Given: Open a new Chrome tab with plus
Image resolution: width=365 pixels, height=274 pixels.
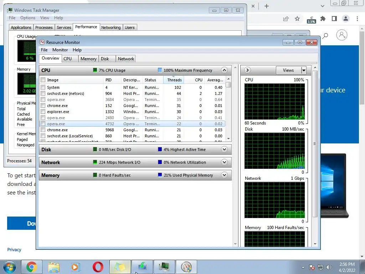Looking at the screenshot, I should tap(267, 6).
